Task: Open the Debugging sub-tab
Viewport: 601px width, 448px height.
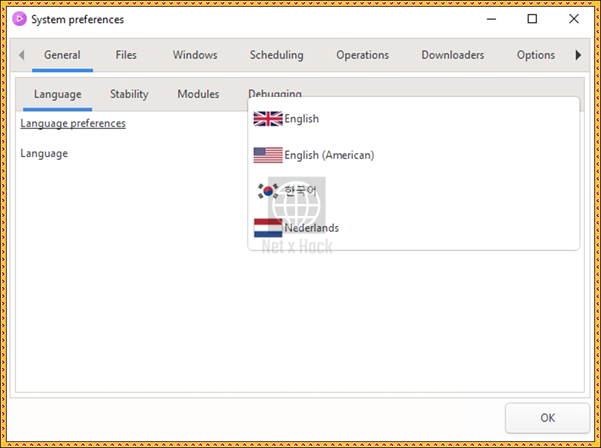Action: (x=275, y=94)
